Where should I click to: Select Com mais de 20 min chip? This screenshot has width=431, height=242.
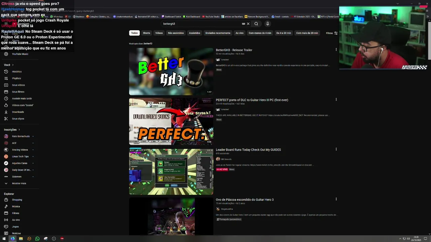307,33
